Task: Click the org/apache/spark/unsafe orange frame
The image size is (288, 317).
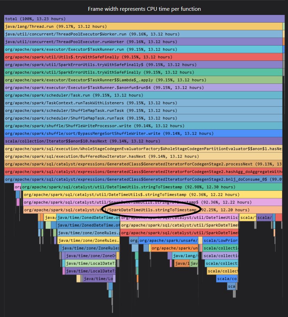Action: 173,248
